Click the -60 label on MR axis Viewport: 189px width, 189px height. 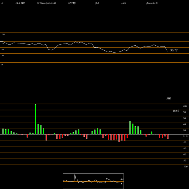tap(184, 155)
